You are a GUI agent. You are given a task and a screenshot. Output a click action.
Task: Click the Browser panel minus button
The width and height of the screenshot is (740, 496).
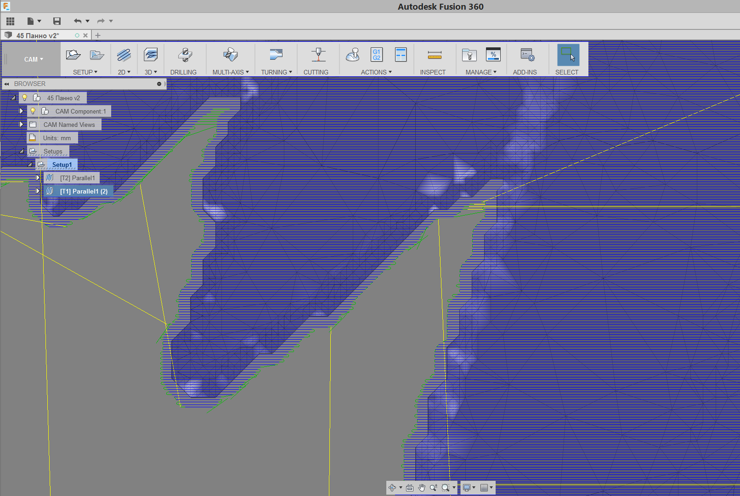tap(159, 84)
